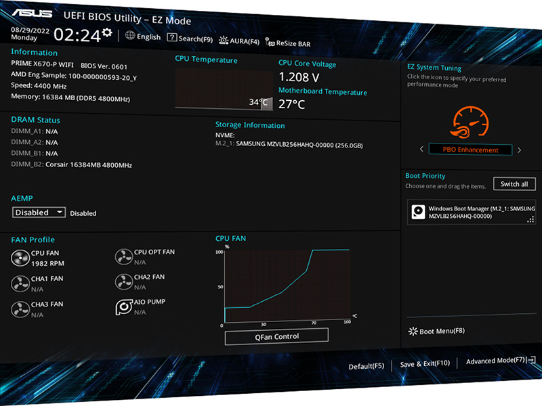The image size is (542, 406).
Task: Click the Search(F9) label
Action: (x=196, y=39)
